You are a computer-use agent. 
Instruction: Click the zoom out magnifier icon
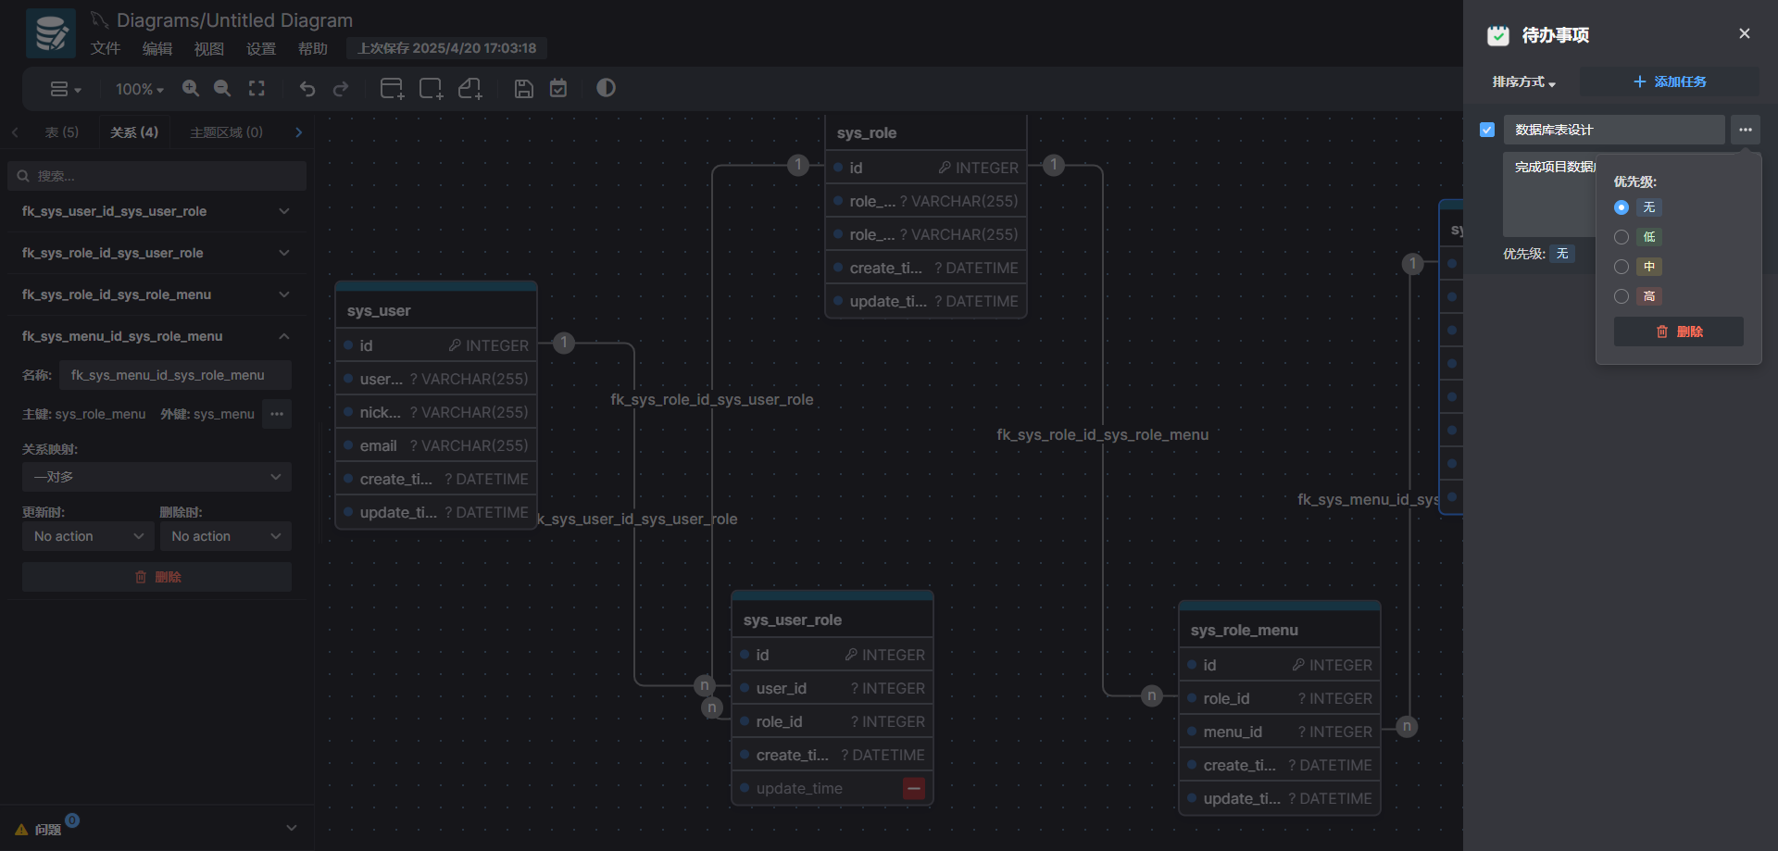click(222, 88)
